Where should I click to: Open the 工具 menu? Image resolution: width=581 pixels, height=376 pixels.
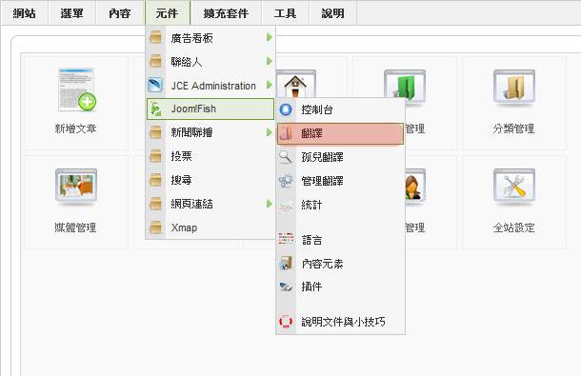285,13
